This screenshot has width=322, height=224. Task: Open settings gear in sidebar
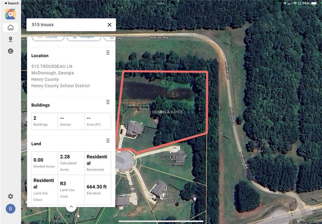(x=10, y=196)
